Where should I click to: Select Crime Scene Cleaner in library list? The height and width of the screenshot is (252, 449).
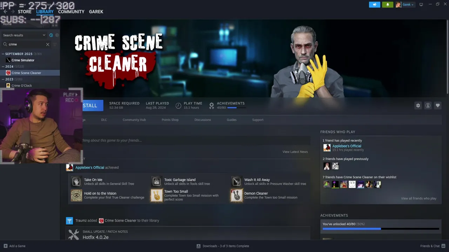pos(30,73)
